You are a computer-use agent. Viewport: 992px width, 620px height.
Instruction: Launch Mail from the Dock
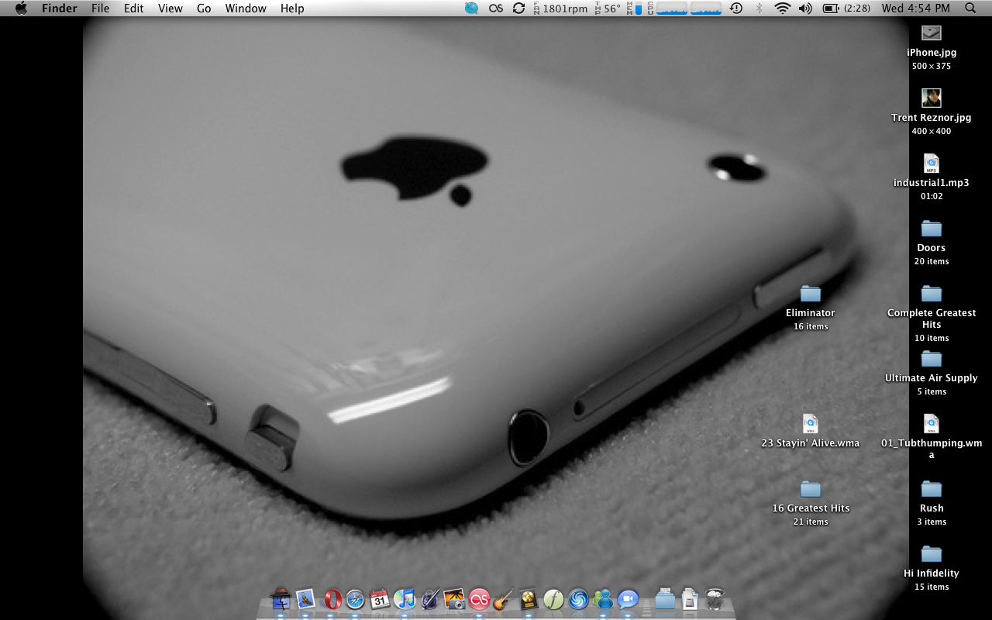tap(305, 598)
